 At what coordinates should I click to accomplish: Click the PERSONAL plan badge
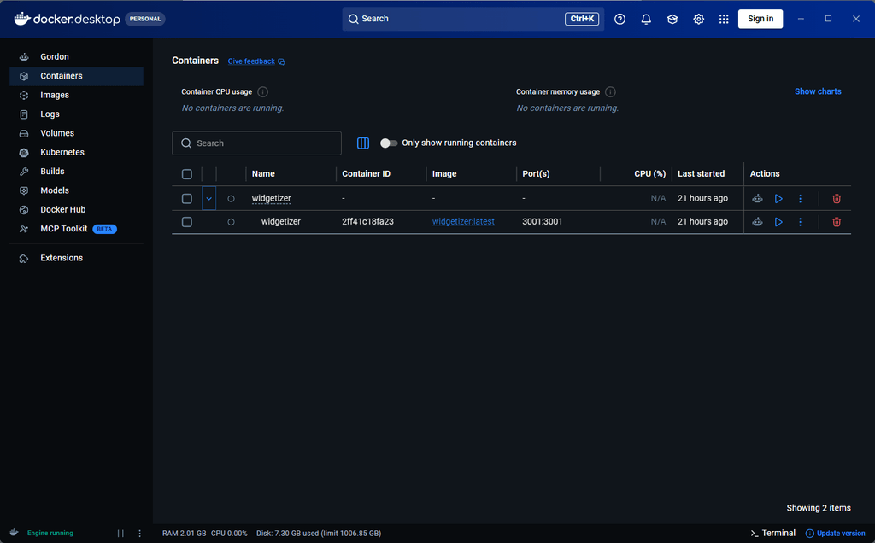(x=145, y=19)
